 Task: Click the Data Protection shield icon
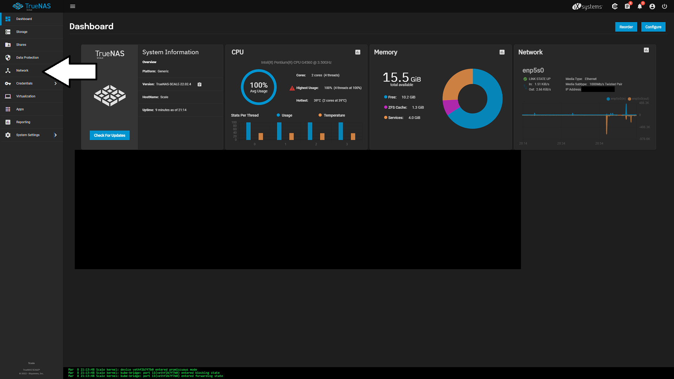[8, 58]
